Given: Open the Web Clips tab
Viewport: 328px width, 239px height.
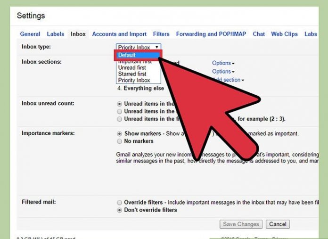Looking at the screenshot, I should (x=284, y=34).
